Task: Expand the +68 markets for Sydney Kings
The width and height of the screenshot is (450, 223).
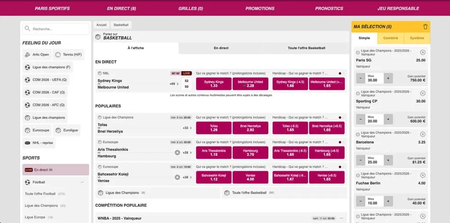Action: (x=175, y=84)
